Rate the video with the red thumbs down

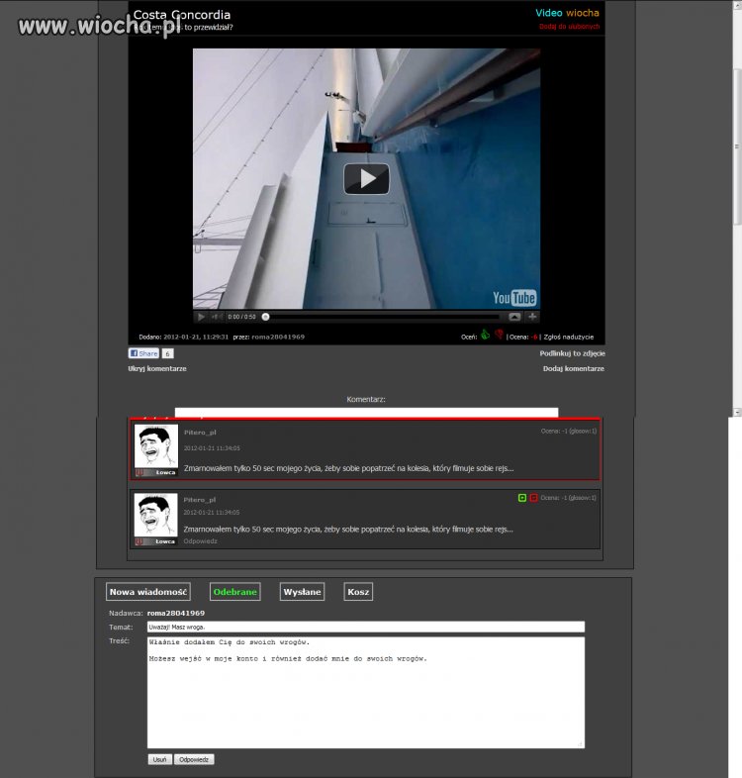pos(499,335)
